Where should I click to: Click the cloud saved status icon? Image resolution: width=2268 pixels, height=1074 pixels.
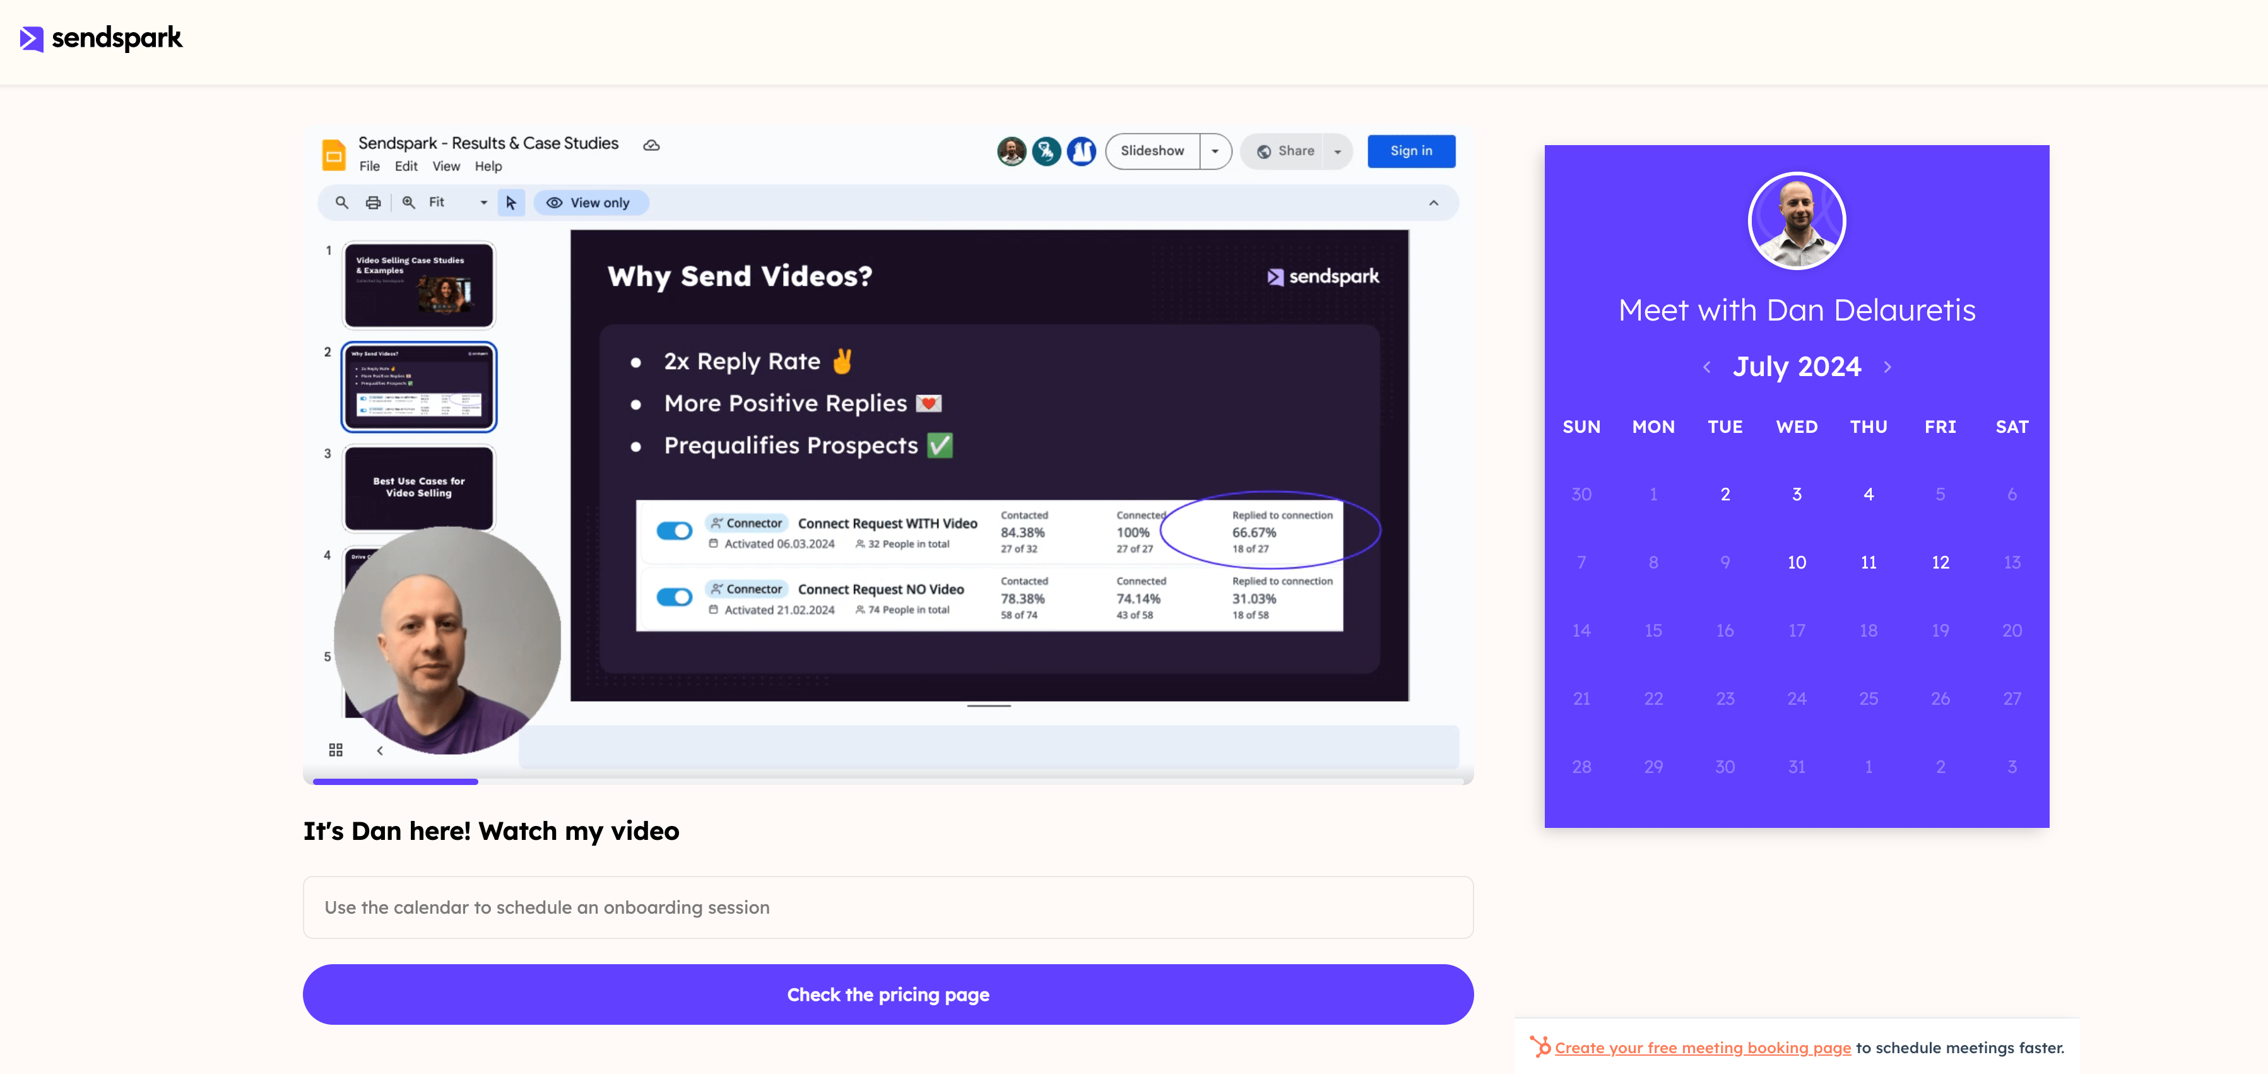pos(651,145)
